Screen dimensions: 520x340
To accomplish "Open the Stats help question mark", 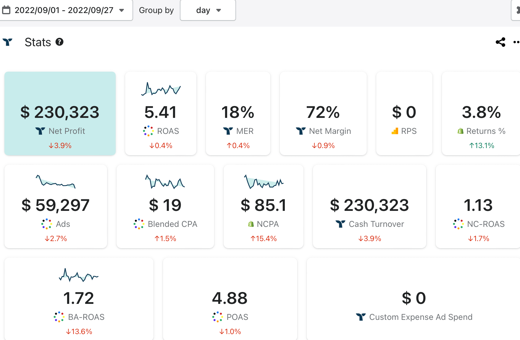I will point(59,42).
